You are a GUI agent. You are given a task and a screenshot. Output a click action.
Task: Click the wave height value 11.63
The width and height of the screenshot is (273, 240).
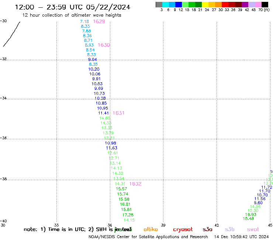[112, 148]
